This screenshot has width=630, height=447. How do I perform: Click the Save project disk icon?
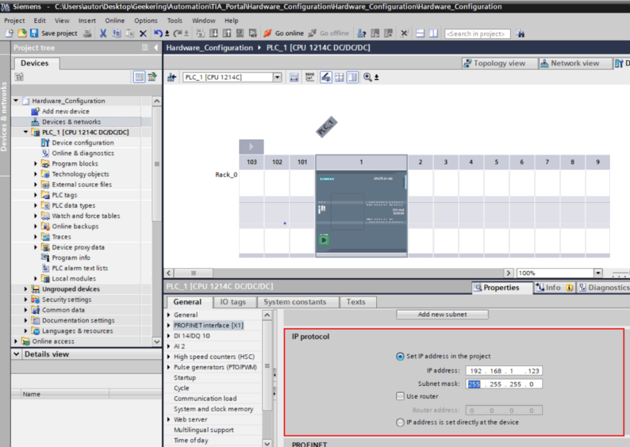34,33
